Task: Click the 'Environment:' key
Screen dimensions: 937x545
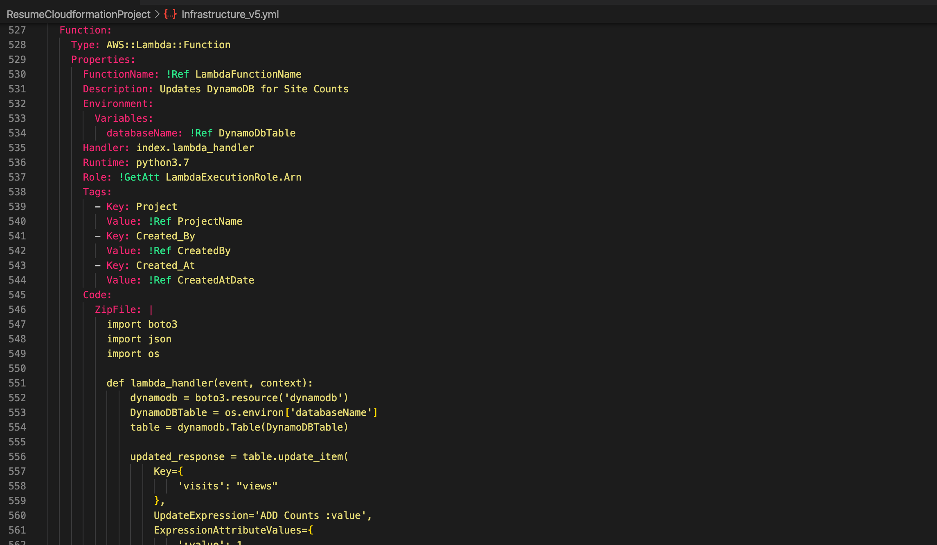Action: 118,104
